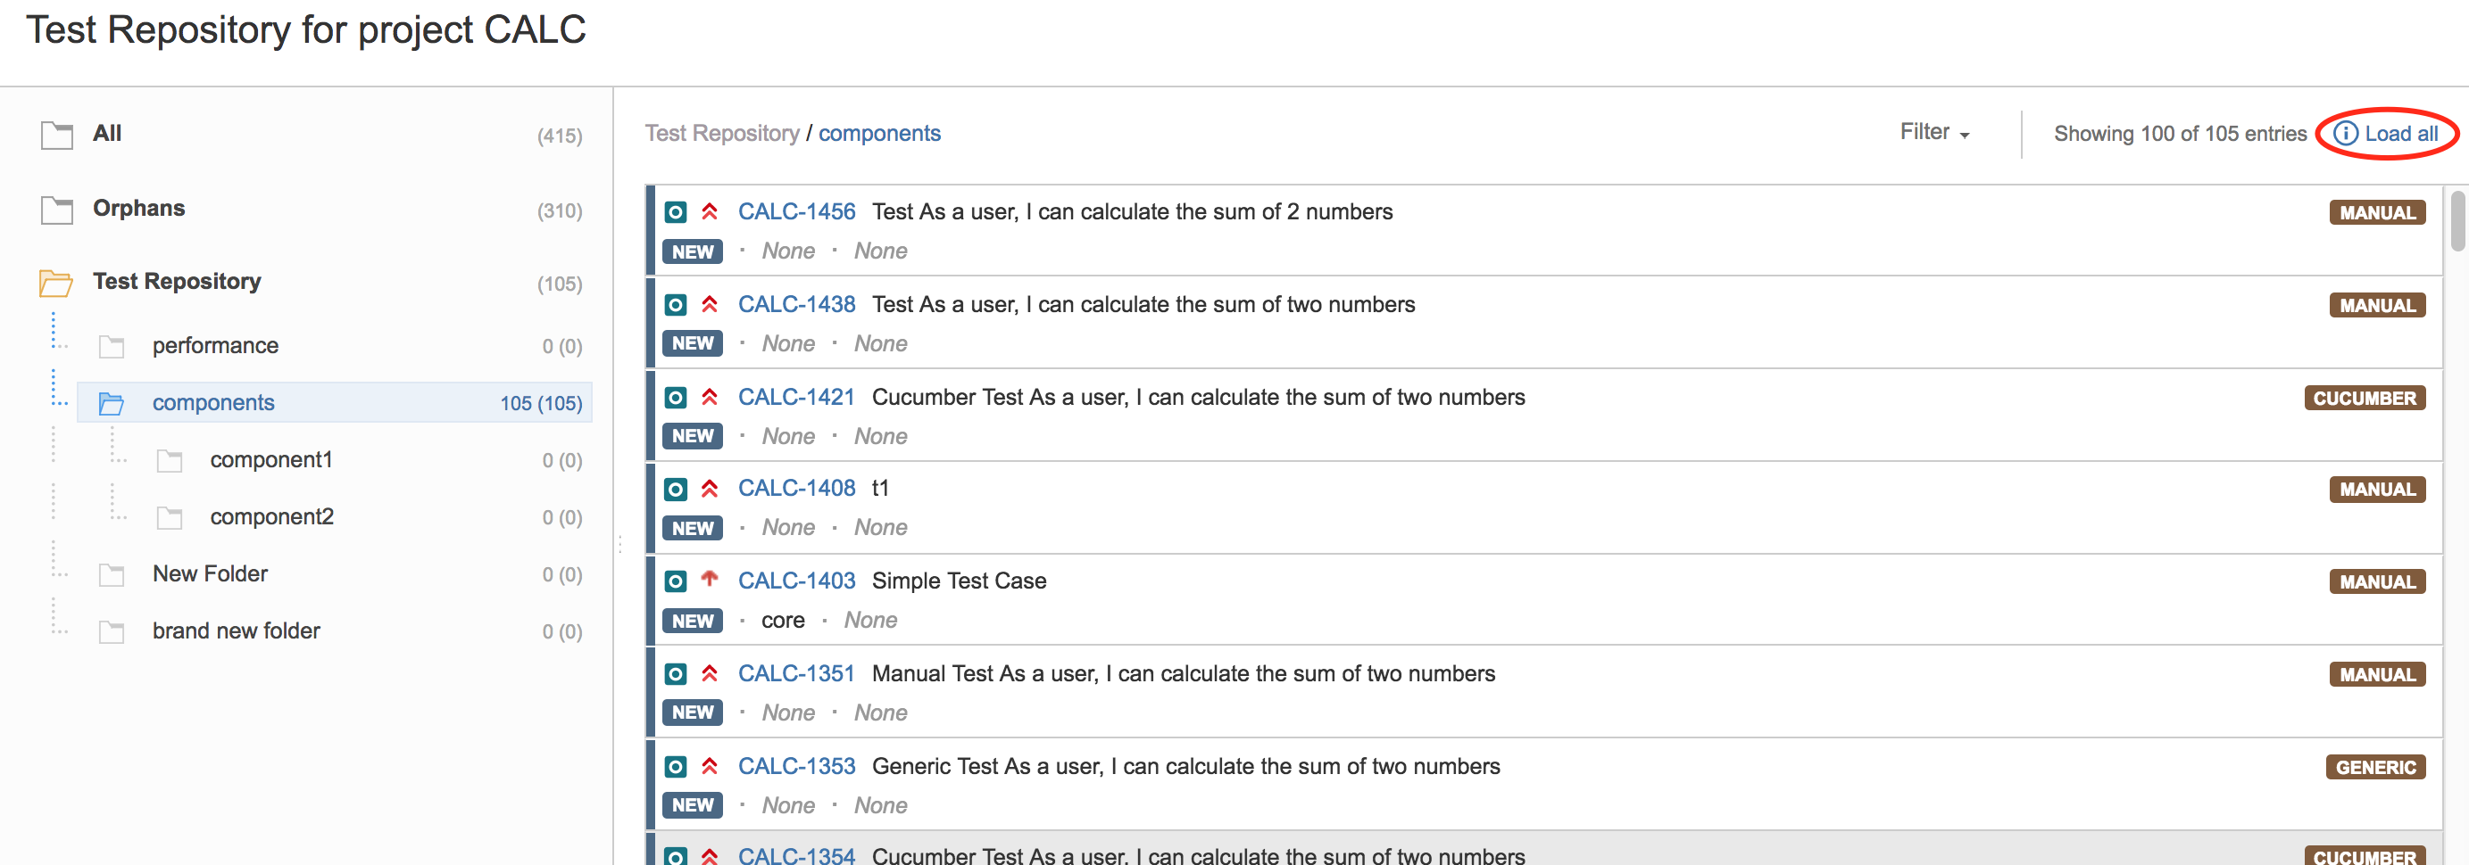Image resolution: width=2469 pixels, height=865 pixels.
Task: Click the test type icon of CALC-1403
Action: point(676,581)
